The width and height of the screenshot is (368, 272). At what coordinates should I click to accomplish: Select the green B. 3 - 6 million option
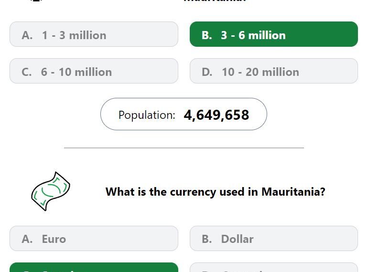[274, 34]
